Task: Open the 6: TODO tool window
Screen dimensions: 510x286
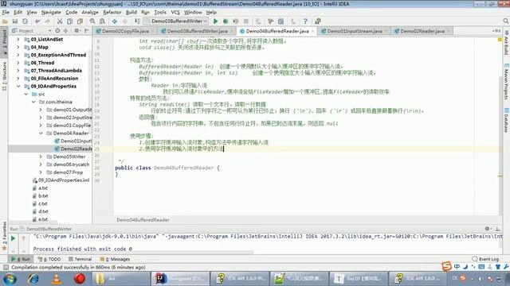Action: pyautogui.click(x=49, y=259)
